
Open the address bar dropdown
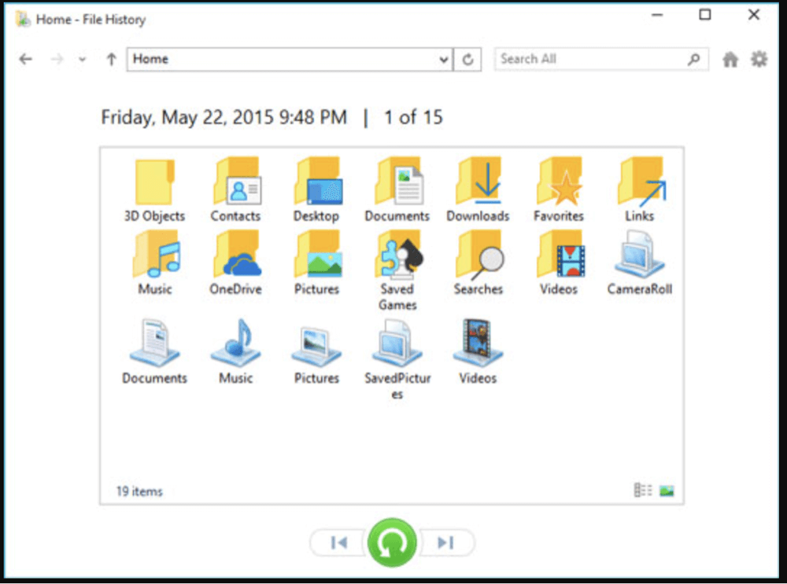tap(443, 58)
